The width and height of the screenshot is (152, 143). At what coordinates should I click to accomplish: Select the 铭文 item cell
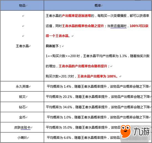(x=22, y=97)
